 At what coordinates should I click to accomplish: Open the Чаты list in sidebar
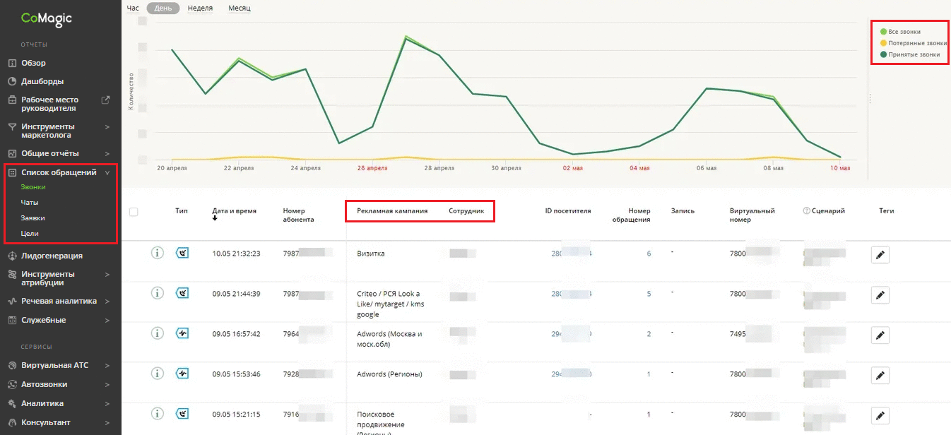click(30, 203)
